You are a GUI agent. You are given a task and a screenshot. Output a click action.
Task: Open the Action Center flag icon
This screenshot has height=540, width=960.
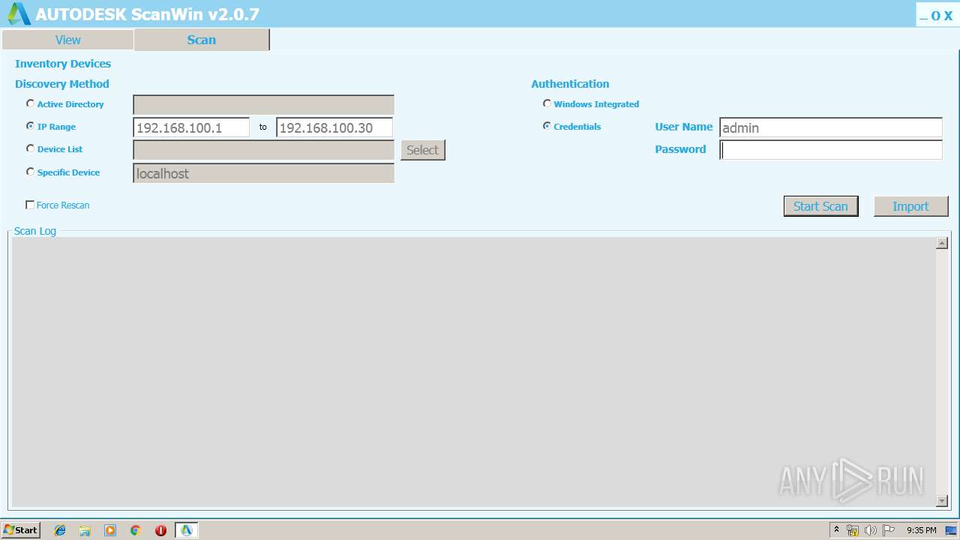point(889,530)
